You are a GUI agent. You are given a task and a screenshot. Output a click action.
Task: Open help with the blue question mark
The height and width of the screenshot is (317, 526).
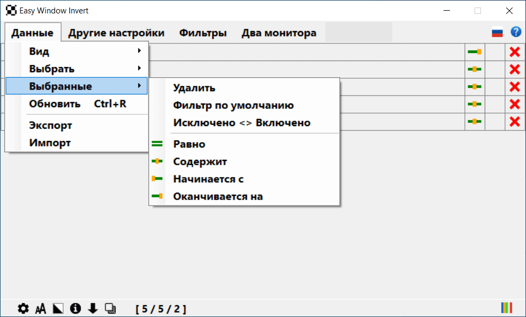(x=516, y=32)
